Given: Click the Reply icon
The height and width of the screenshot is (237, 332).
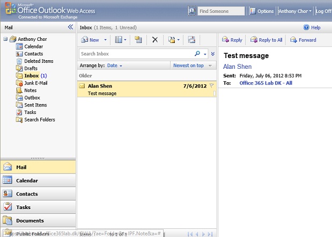Looking at the screenshot, I should pos(225,40).
